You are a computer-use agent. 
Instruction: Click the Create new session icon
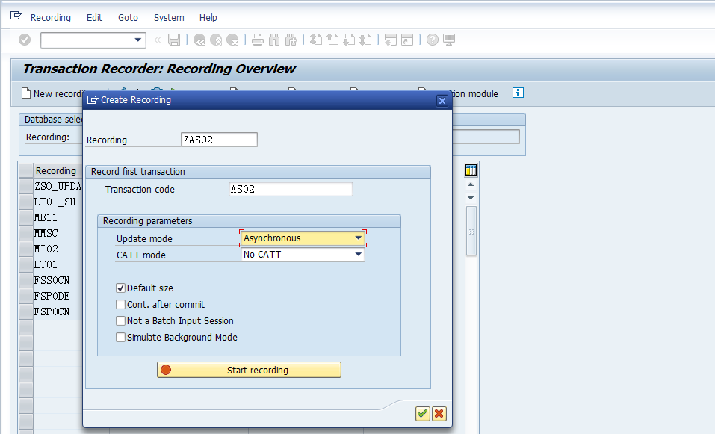click(389, 40)
